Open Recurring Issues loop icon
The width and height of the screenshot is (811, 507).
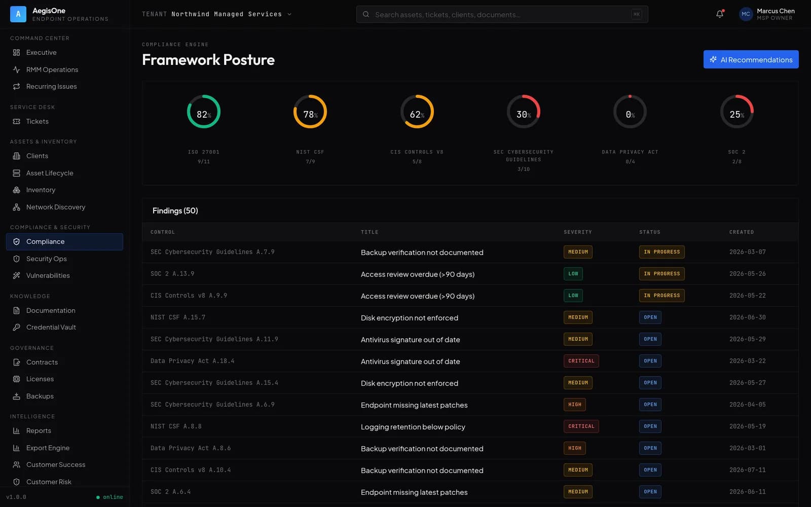[16, 87]
